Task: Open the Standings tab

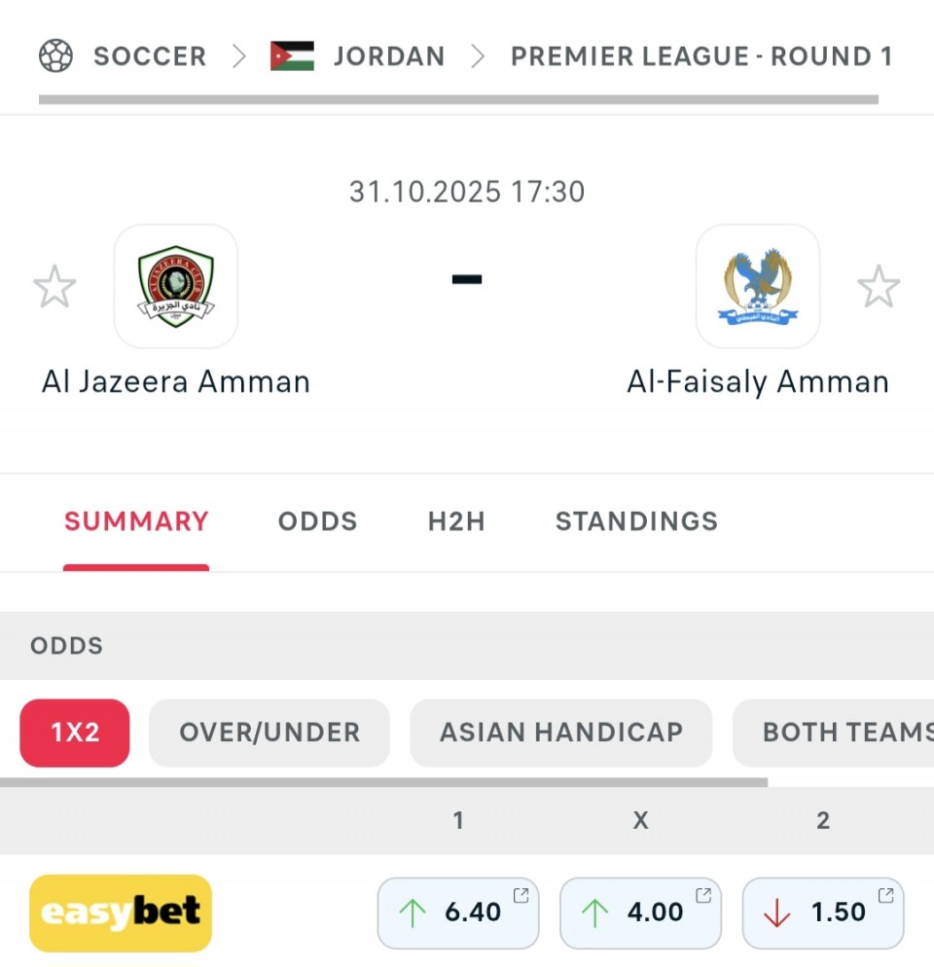Action: (x=636, y=521)
